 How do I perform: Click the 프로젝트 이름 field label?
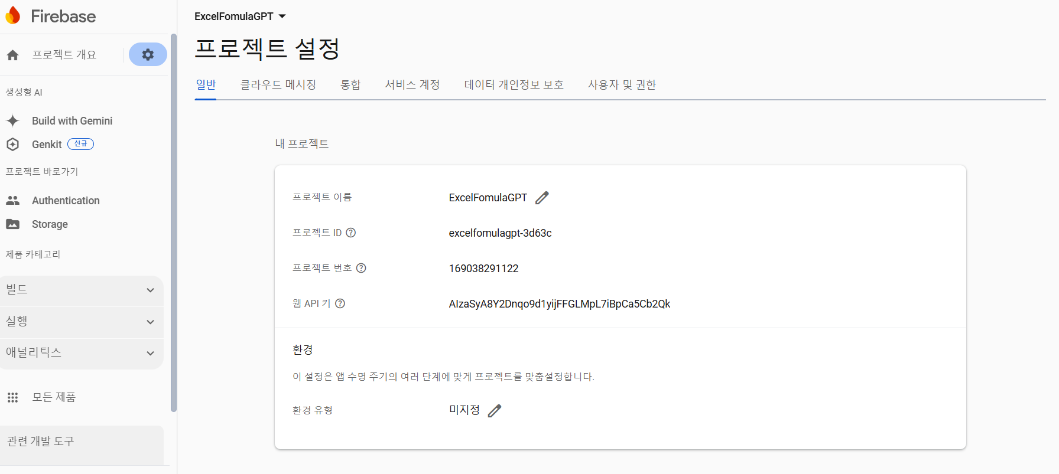click(322, 197)
